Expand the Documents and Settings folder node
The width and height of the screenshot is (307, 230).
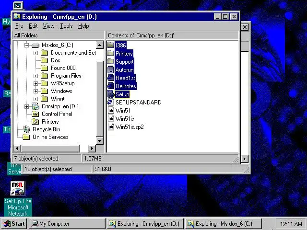pos(35,53)
